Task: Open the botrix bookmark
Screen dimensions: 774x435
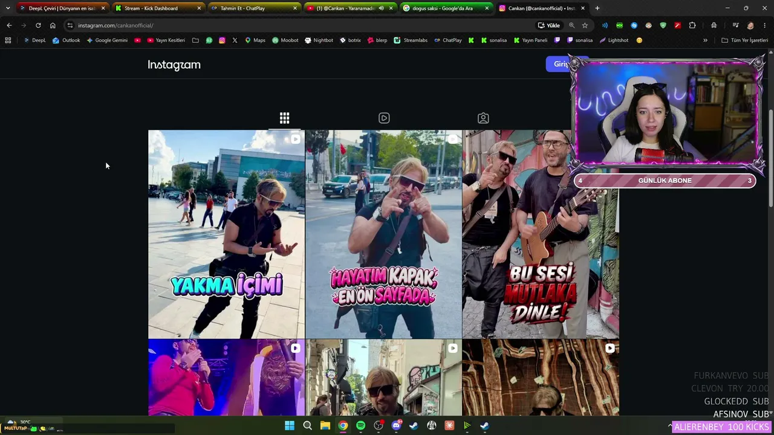Action: click(350, 40)
